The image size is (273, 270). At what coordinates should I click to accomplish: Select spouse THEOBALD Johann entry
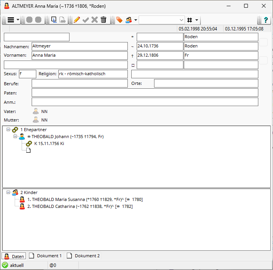point(67,137)
